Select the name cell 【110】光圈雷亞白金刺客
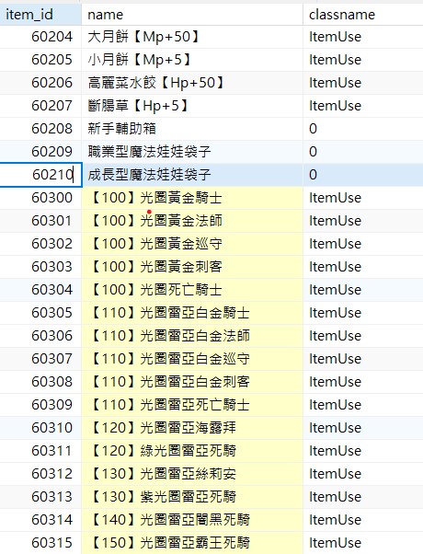This screenshot has height=554, width=423. 192,382
